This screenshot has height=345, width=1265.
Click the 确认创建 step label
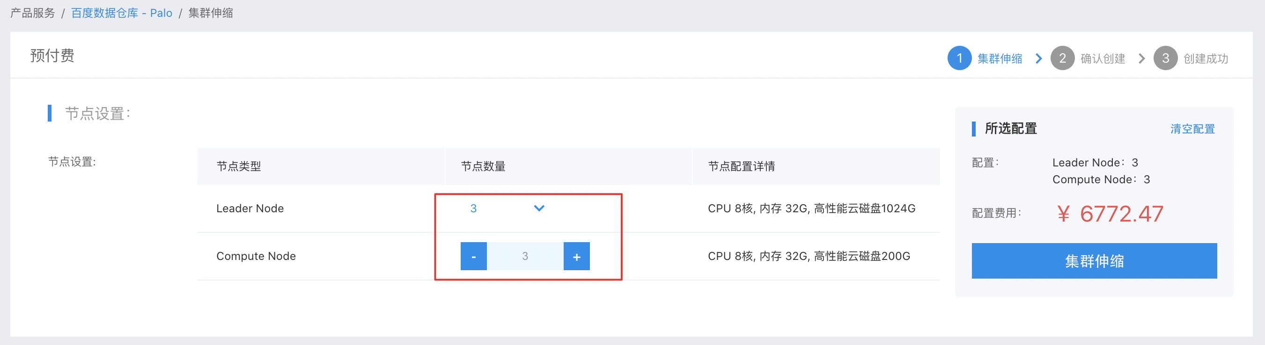[x=1103, y=59]
